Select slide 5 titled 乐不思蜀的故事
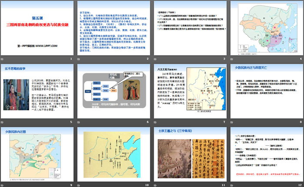 tap(37, 91)
